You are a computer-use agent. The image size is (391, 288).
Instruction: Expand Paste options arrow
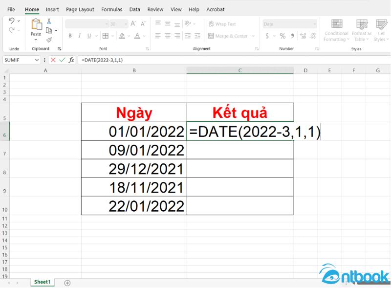pos(36,40)
